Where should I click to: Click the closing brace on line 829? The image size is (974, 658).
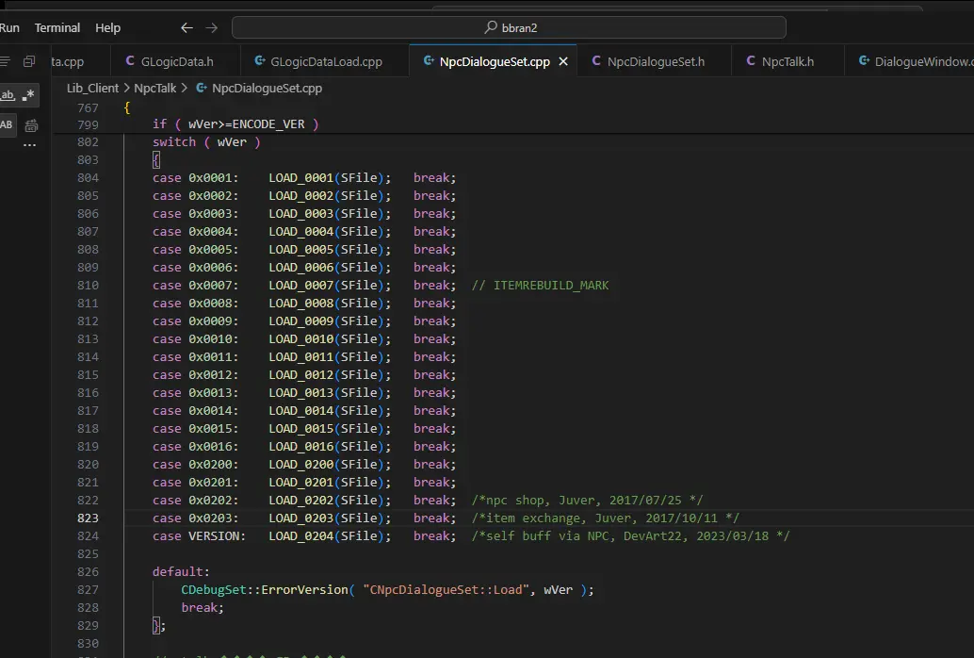click(156, 626)
